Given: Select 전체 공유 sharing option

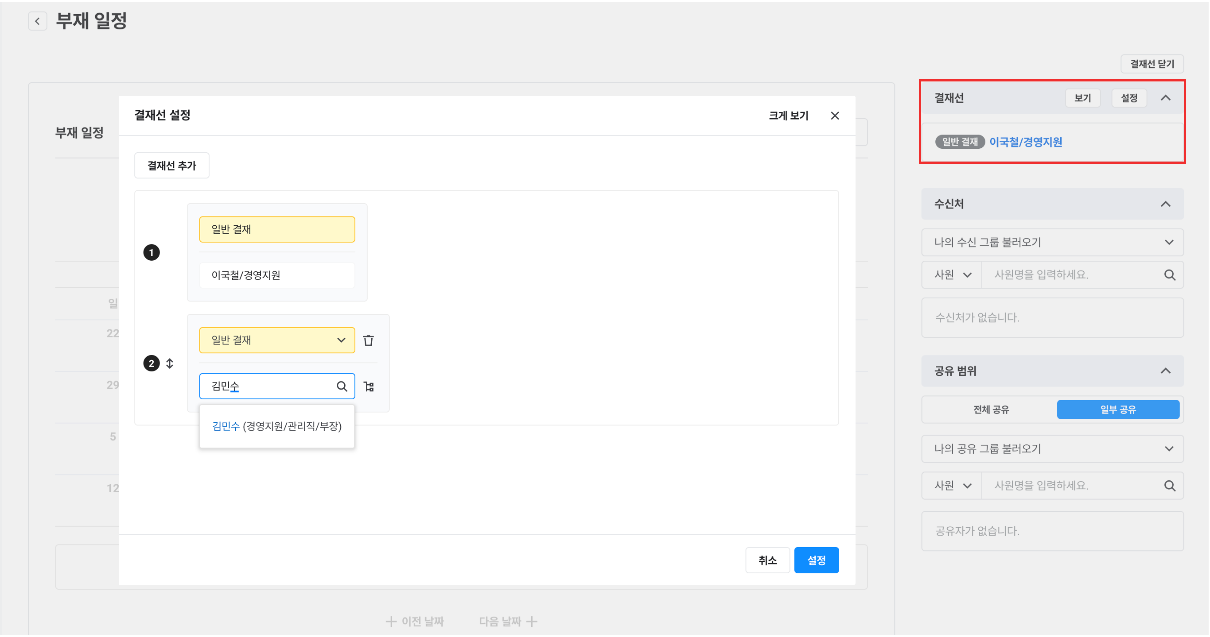Looking at the screenshot, I should click(991, 409).
